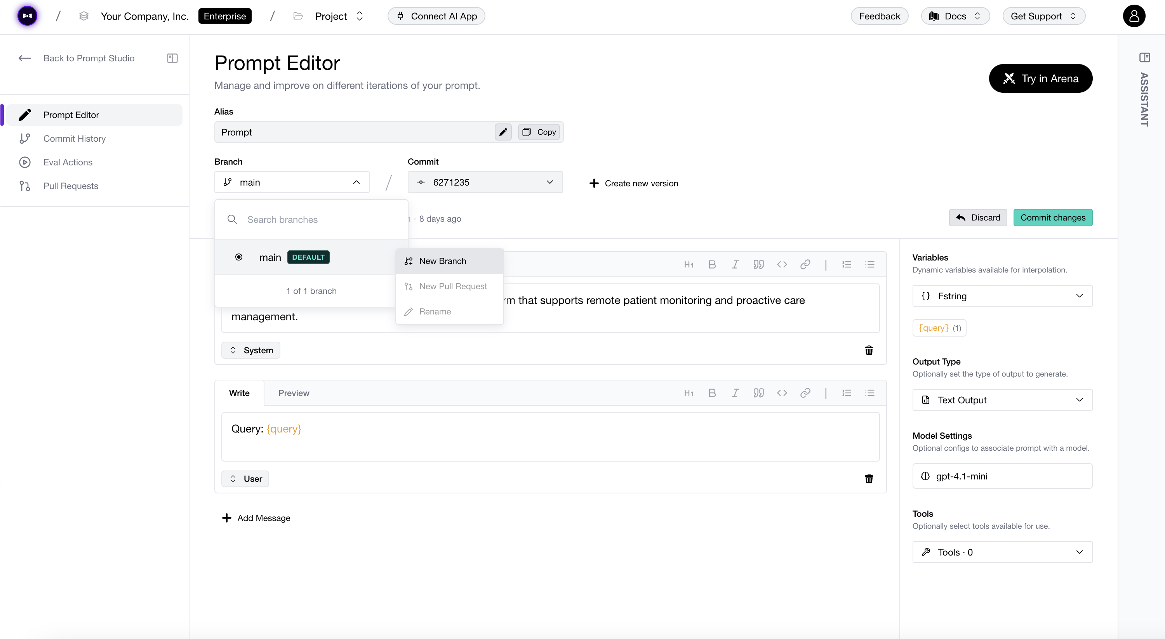
Task: Open the Fstring variables format dropdown
Action: [1002, 296]
